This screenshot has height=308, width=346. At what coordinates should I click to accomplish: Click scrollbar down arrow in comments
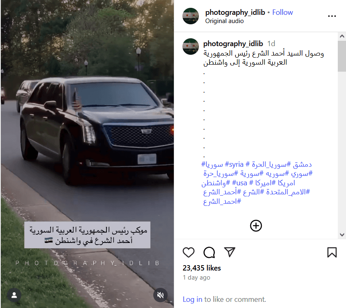[342, 235]
